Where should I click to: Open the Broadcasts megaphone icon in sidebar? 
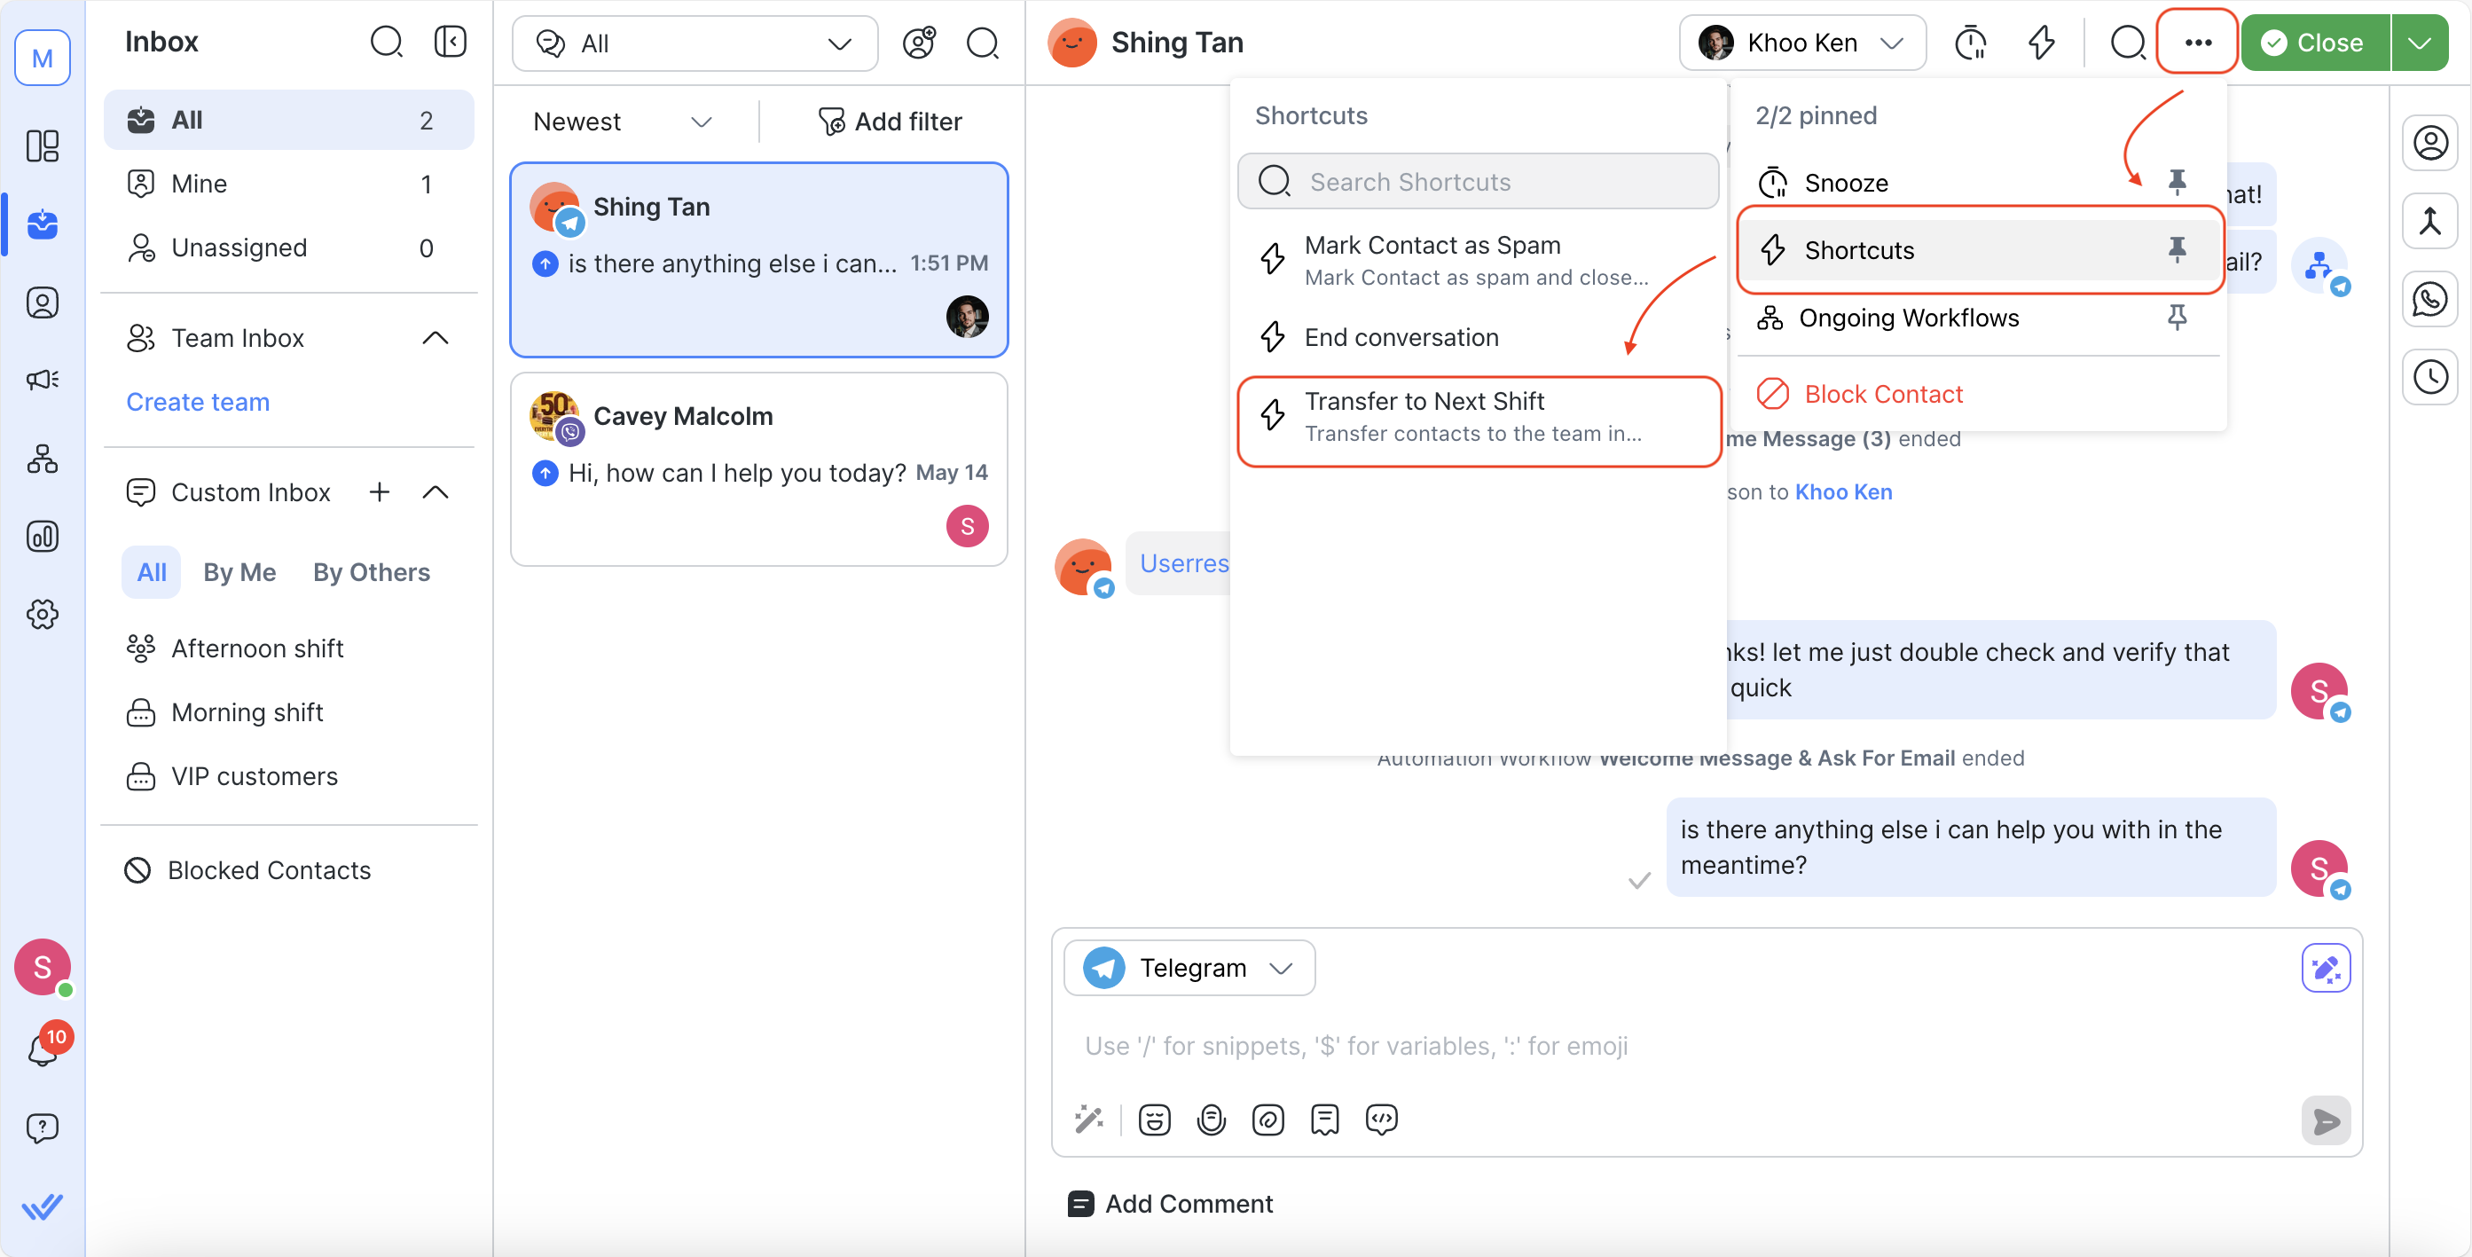pos(43,380)
